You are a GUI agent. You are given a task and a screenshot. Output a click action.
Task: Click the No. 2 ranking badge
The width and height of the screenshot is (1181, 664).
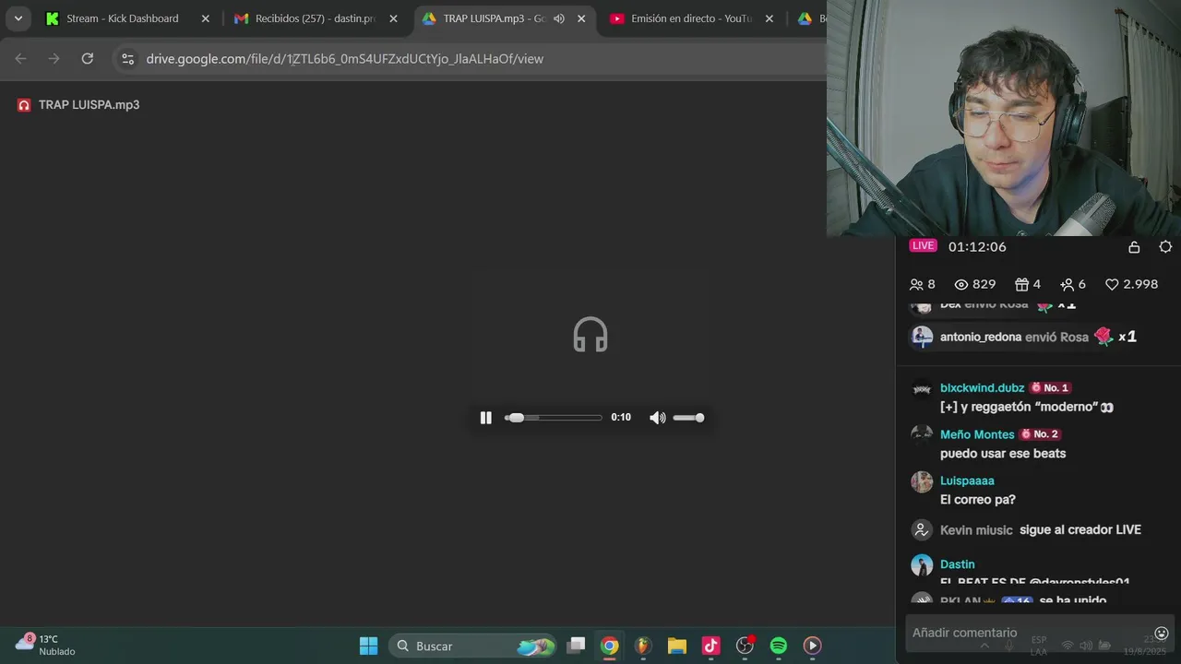pyautogui.click(x=1039, y=434)
